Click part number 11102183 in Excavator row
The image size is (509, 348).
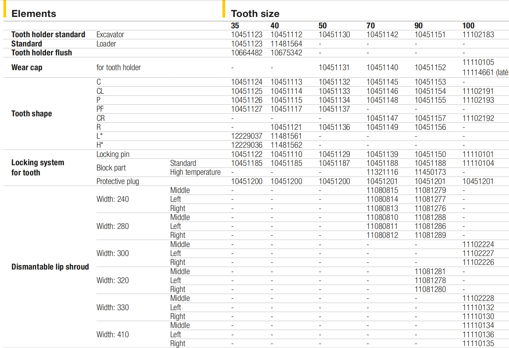(478, 34)
